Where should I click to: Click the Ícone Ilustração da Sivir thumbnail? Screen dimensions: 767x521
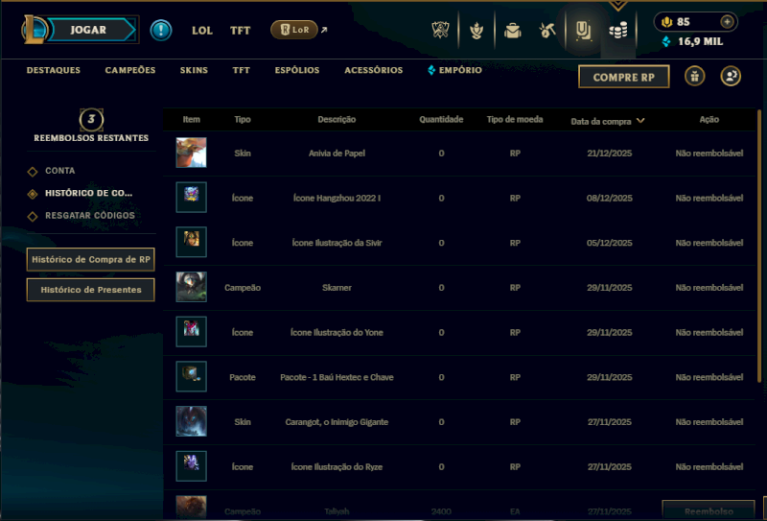(191, 242)
